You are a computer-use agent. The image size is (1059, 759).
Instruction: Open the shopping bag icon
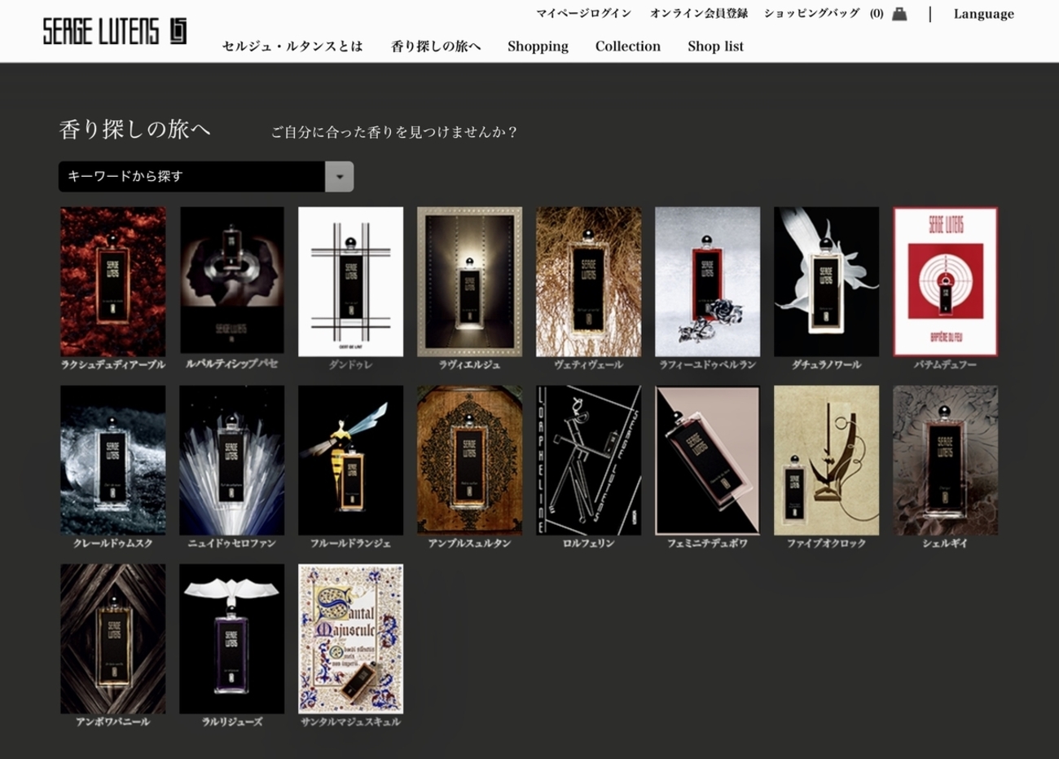[x=899, y=14]
